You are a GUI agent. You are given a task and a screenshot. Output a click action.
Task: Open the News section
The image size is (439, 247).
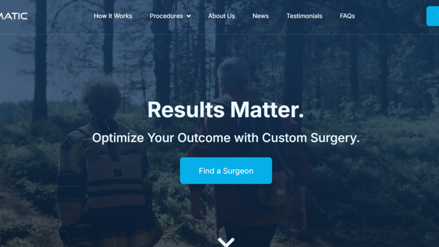(260, 16)
